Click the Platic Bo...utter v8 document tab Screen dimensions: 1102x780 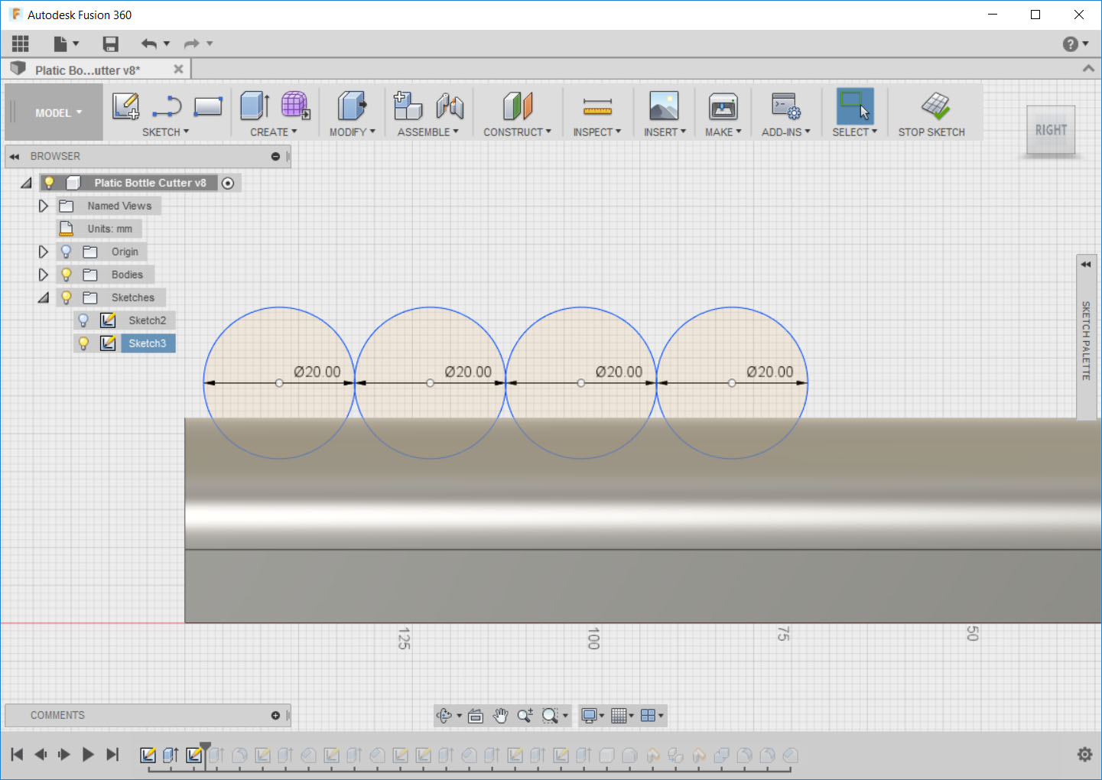pyautogui.click(x=86, y=69)
